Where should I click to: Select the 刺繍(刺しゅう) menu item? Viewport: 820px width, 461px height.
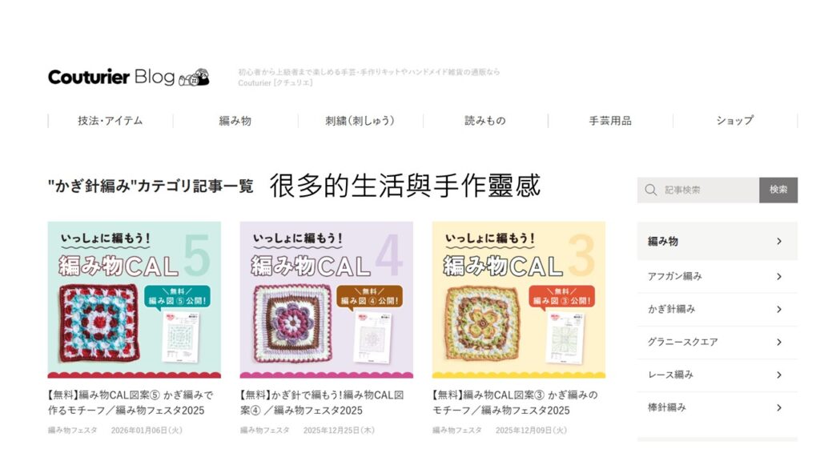(360, 121)
